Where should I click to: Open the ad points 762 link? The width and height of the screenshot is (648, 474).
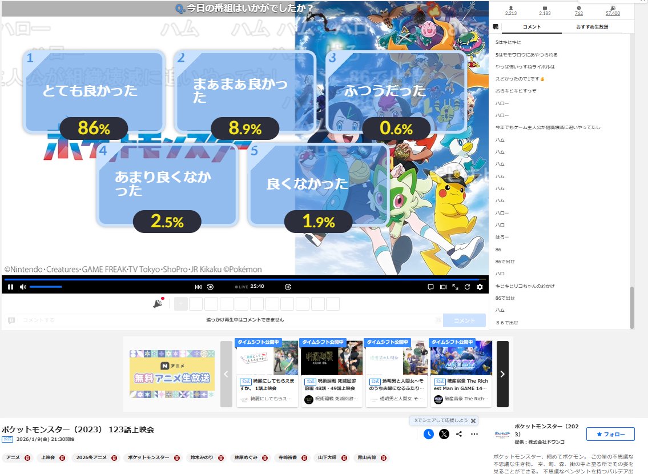point(578,13)
